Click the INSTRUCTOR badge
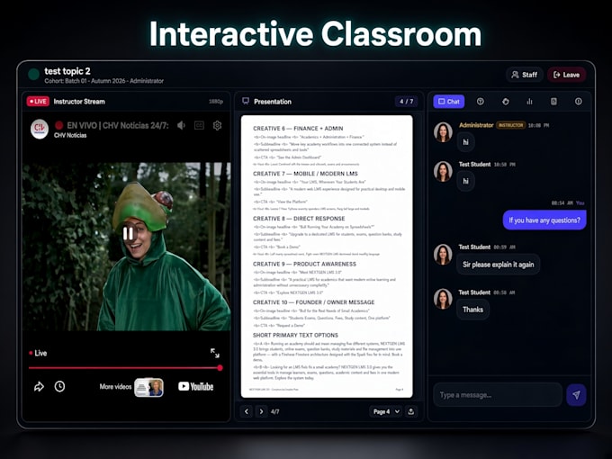The height and width of the screenshot is (459, 612). [510, 125]
